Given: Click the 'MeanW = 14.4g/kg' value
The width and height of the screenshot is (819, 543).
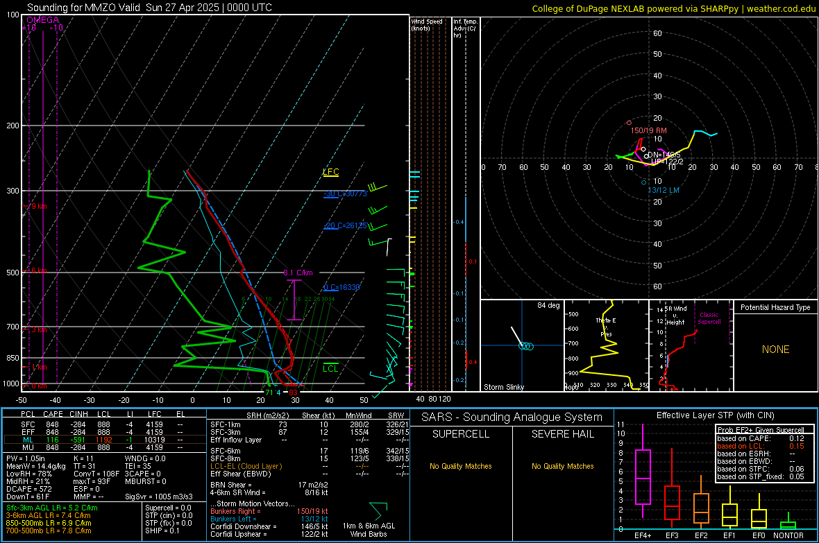Looking at the screenshot, I should pos(35,466).
